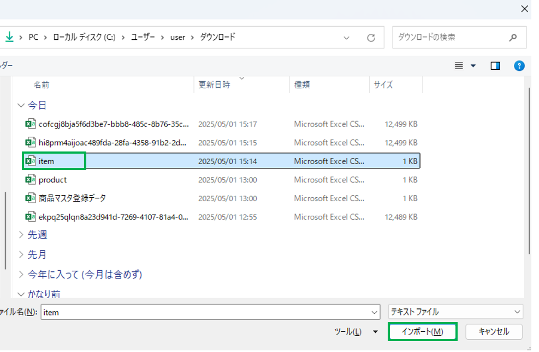Screen dimensions: 539x352
Task: Expand address bar history dropdown
Action: point(346,38)
